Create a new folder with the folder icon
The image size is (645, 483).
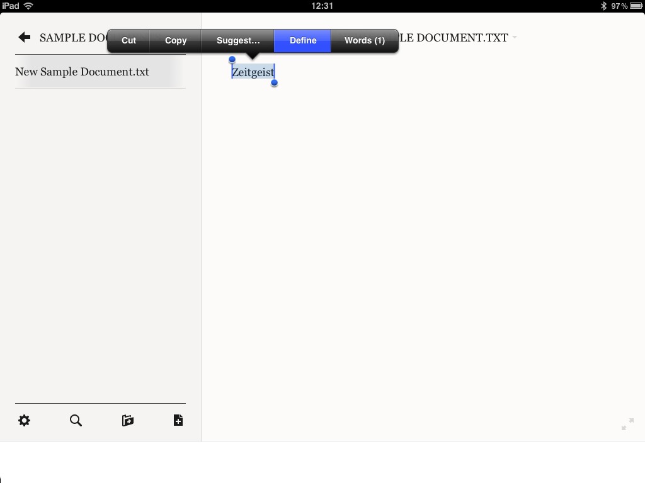(127, 421)
